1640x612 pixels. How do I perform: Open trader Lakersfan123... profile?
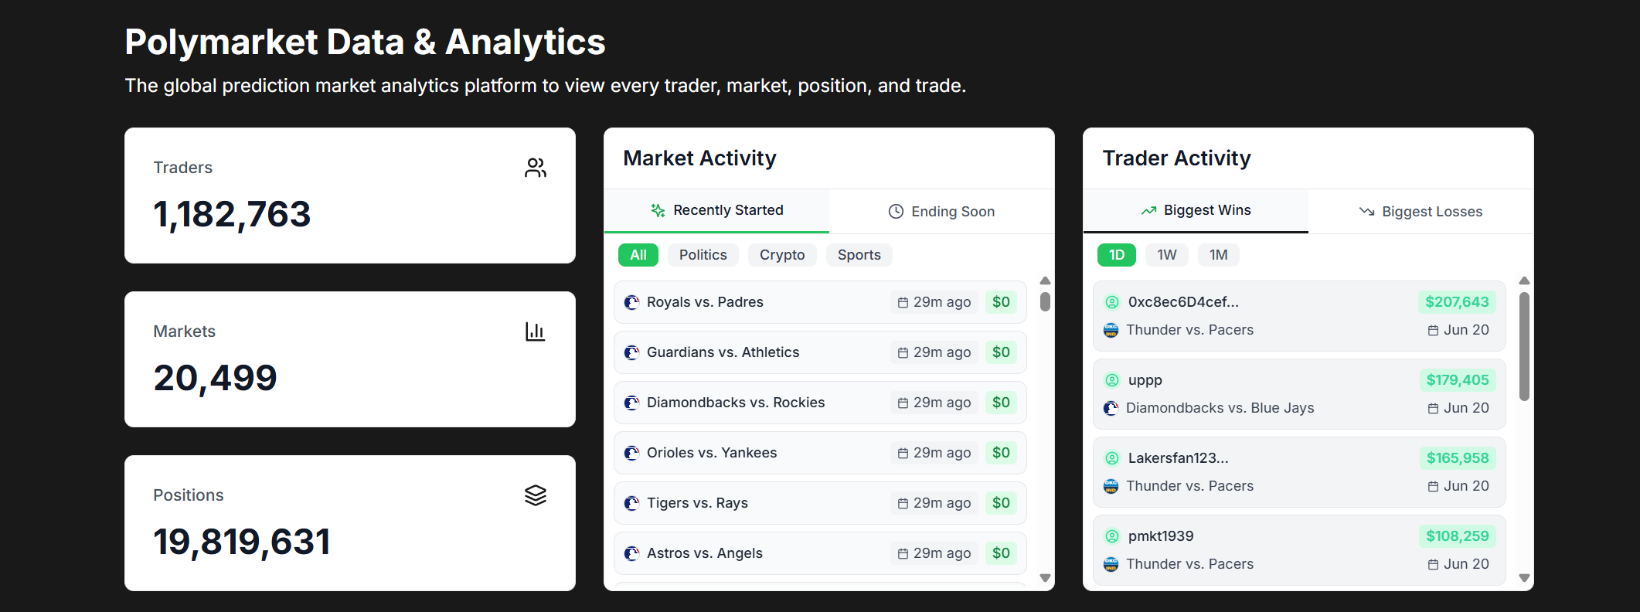tap(1178, 458)
